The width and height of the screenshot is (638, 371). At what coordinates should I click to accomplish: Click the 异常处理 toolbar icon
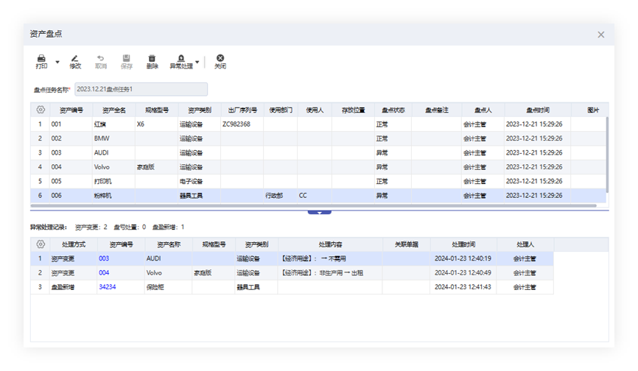tap(180, 58)
